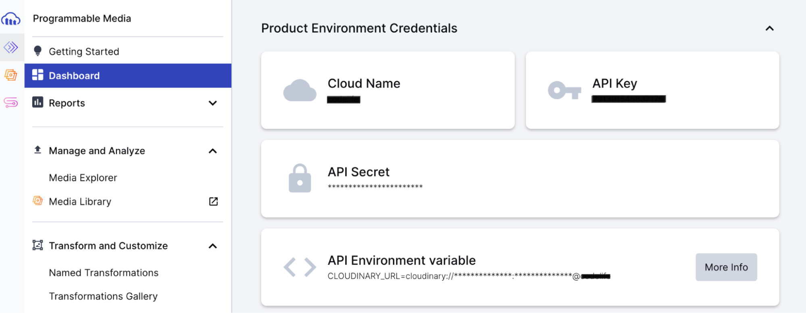The height and width of the screenshot is (313, 806).
Task: Open the Reports menu item
Action: 128,103
